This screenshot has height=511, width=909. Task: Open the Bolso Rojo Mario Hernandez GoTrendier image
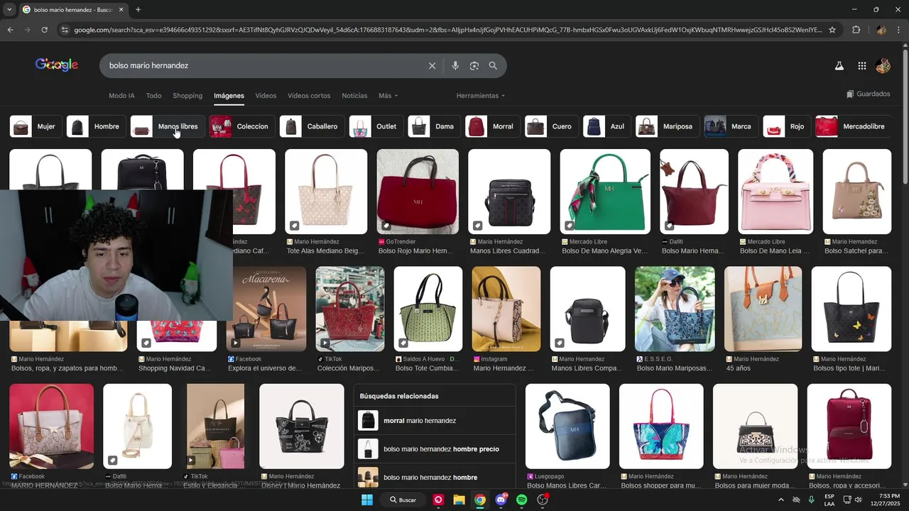418,192
